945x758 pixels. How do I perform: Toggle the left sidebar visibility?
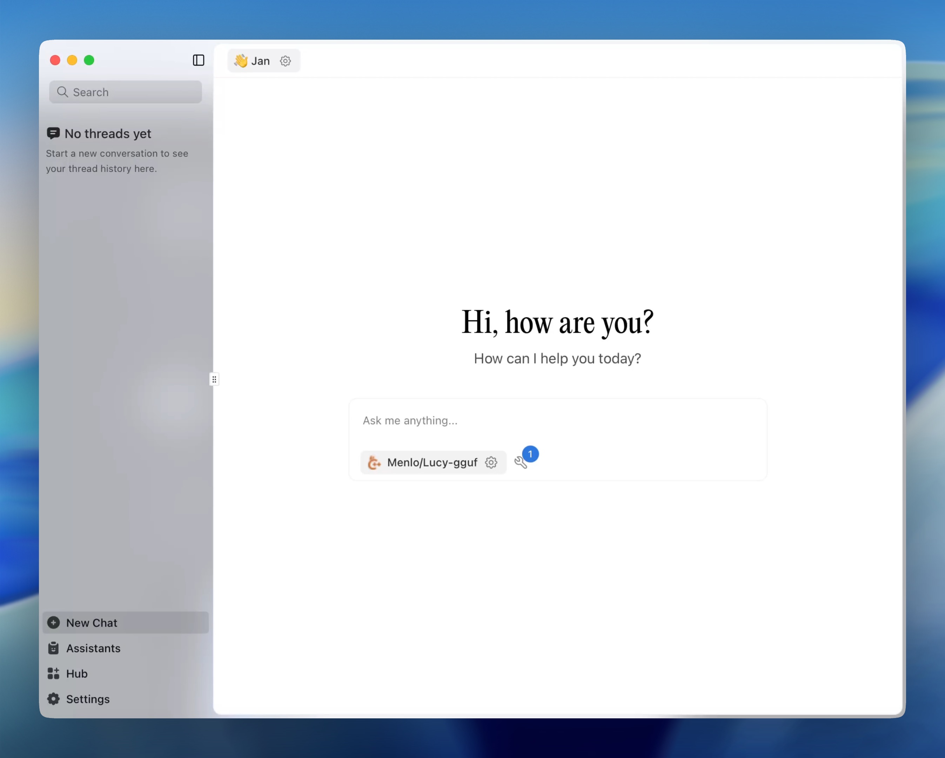[x=198, y=60]
